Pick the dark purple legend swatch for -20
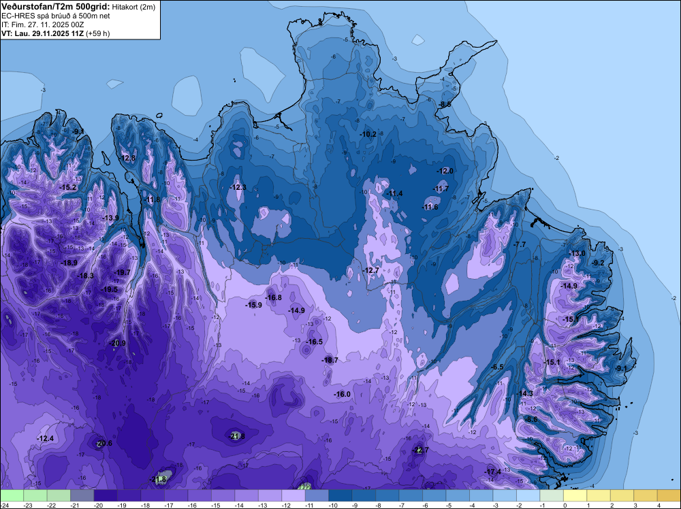Viewport: 681px width, 509px height. (x=106, y=495)
